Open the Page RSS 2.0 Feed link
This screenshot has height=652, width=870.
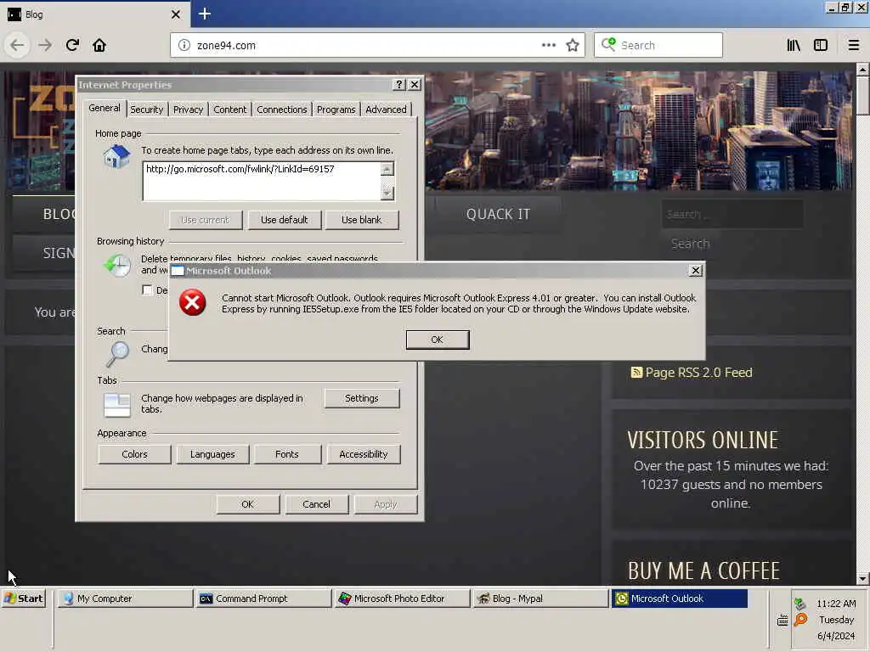click(698, 372)
